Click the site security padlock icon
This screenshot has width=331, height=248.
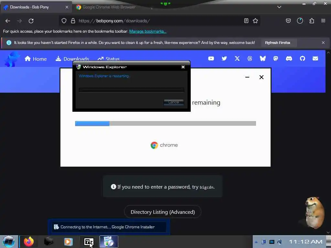[73, 21]
